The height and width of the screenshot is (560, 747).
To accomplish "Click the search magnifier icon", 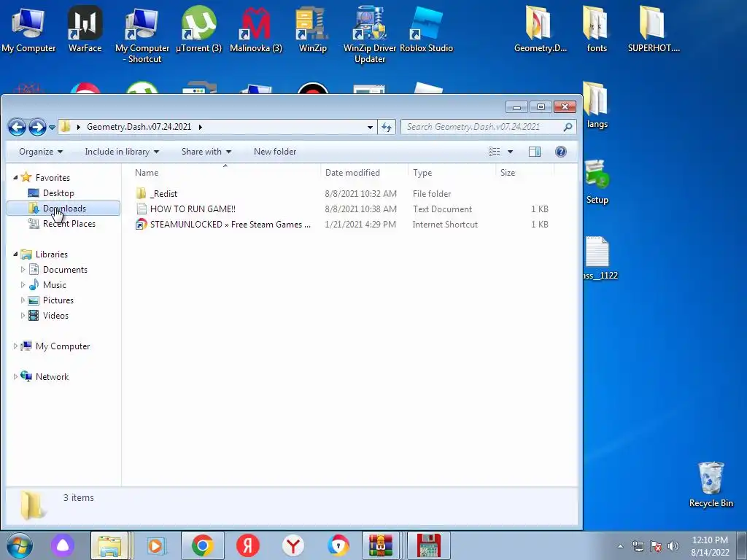I will click(568, 127).
